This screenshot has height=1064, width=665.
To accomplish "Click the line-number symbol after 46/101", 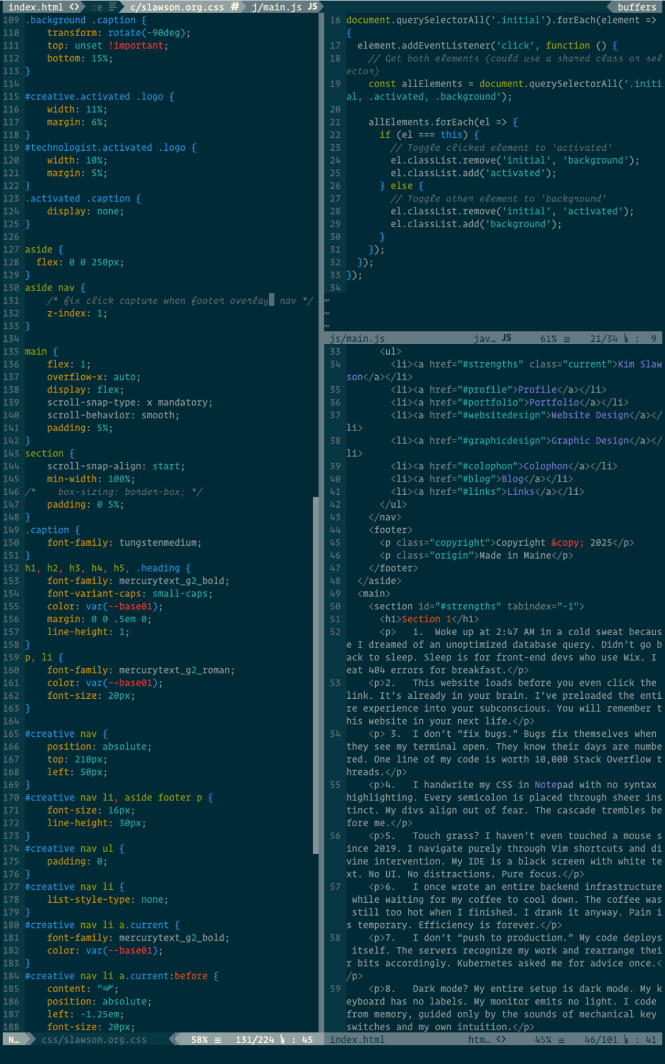I will coord(626,1039).
